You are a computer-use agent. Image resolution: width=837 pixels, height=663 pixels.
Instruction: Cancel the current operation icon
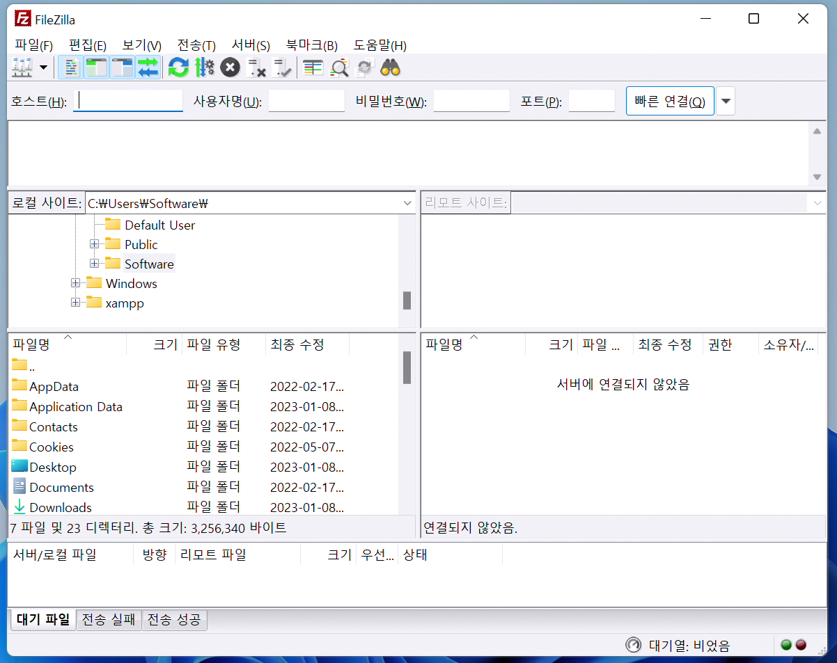pyautogui.click(x=230, y=67)
